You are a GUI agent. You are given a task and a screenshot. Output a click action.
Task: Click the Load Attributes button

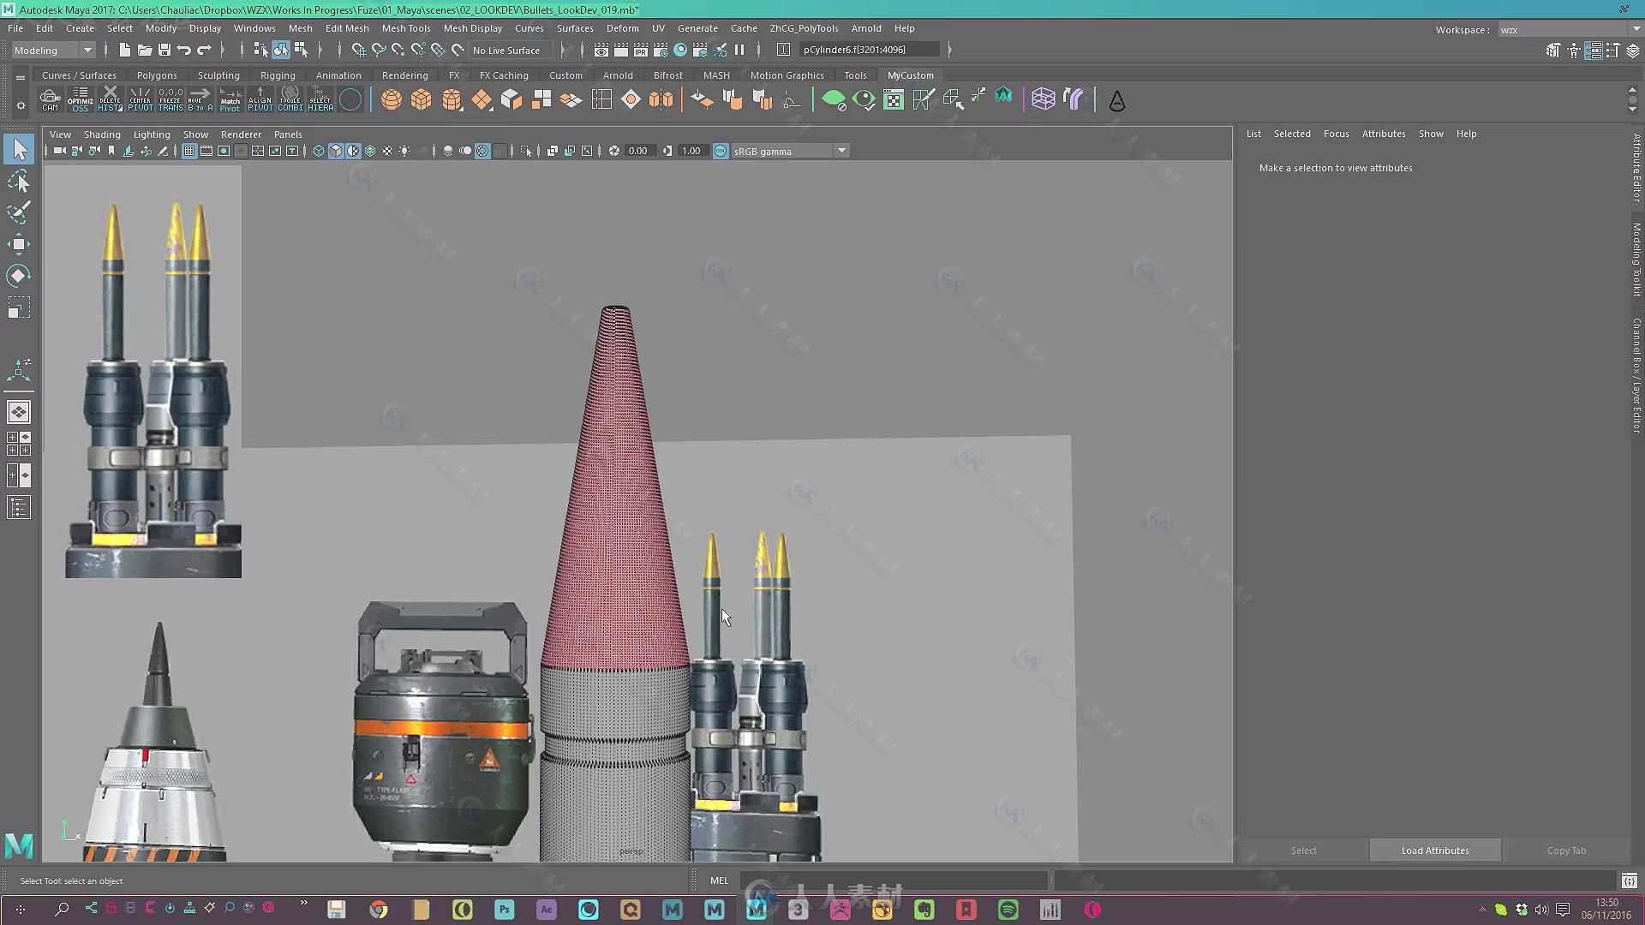1435,850
